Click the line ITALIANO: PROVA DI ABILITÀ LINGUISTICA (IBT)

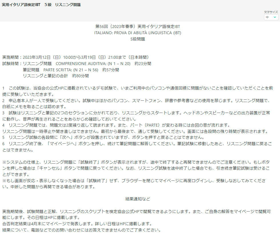tap(137, 33)
